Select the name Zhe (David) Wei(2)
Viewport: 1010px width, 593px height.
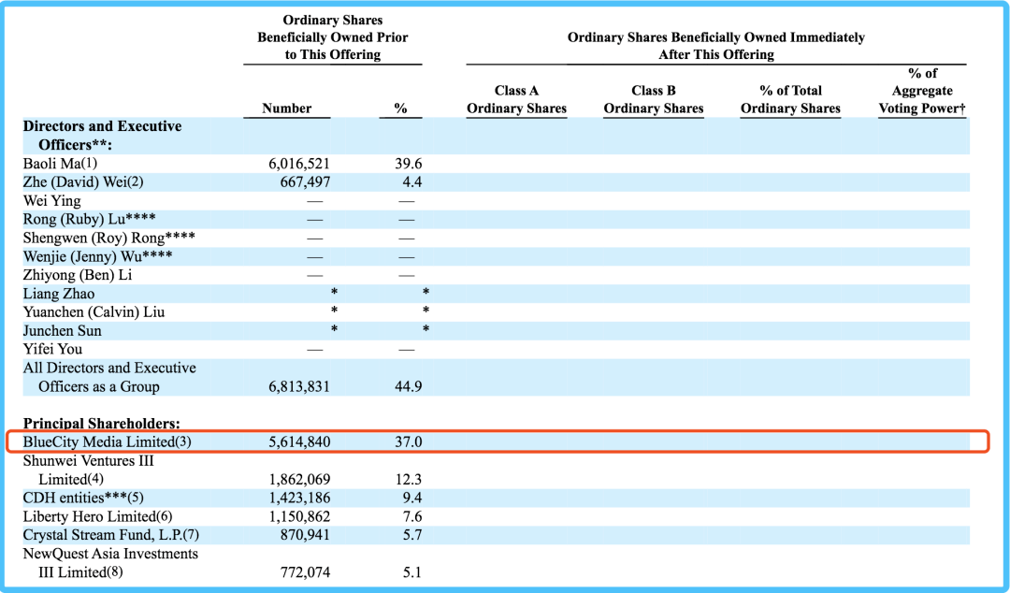coord(83,182)
